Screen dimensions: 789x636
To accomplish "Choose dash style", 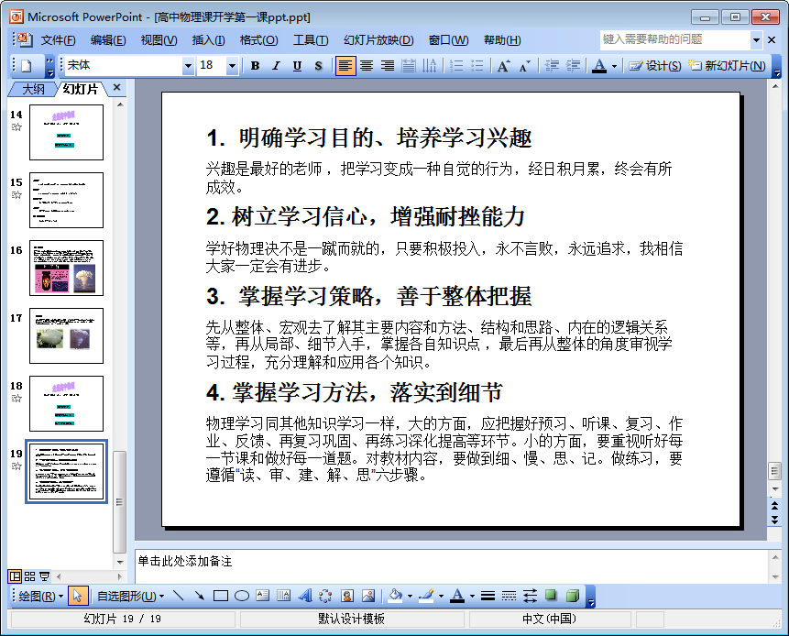I will (x=509, y=597).
